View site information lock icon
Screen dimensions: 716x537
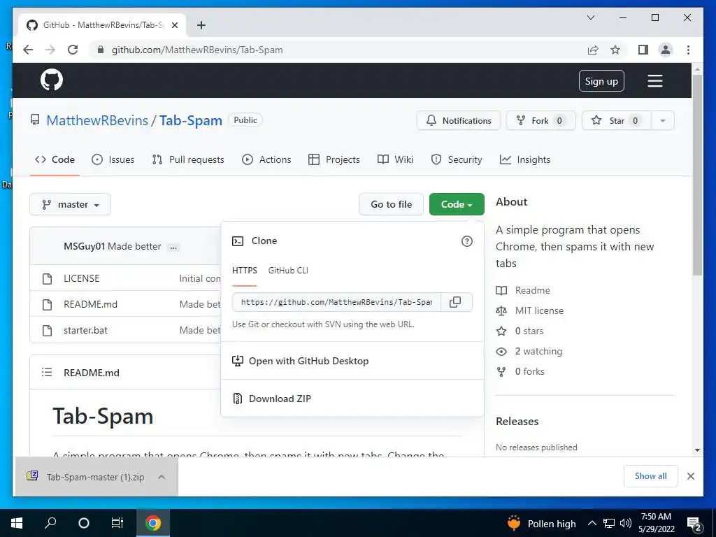click(101, 50)
